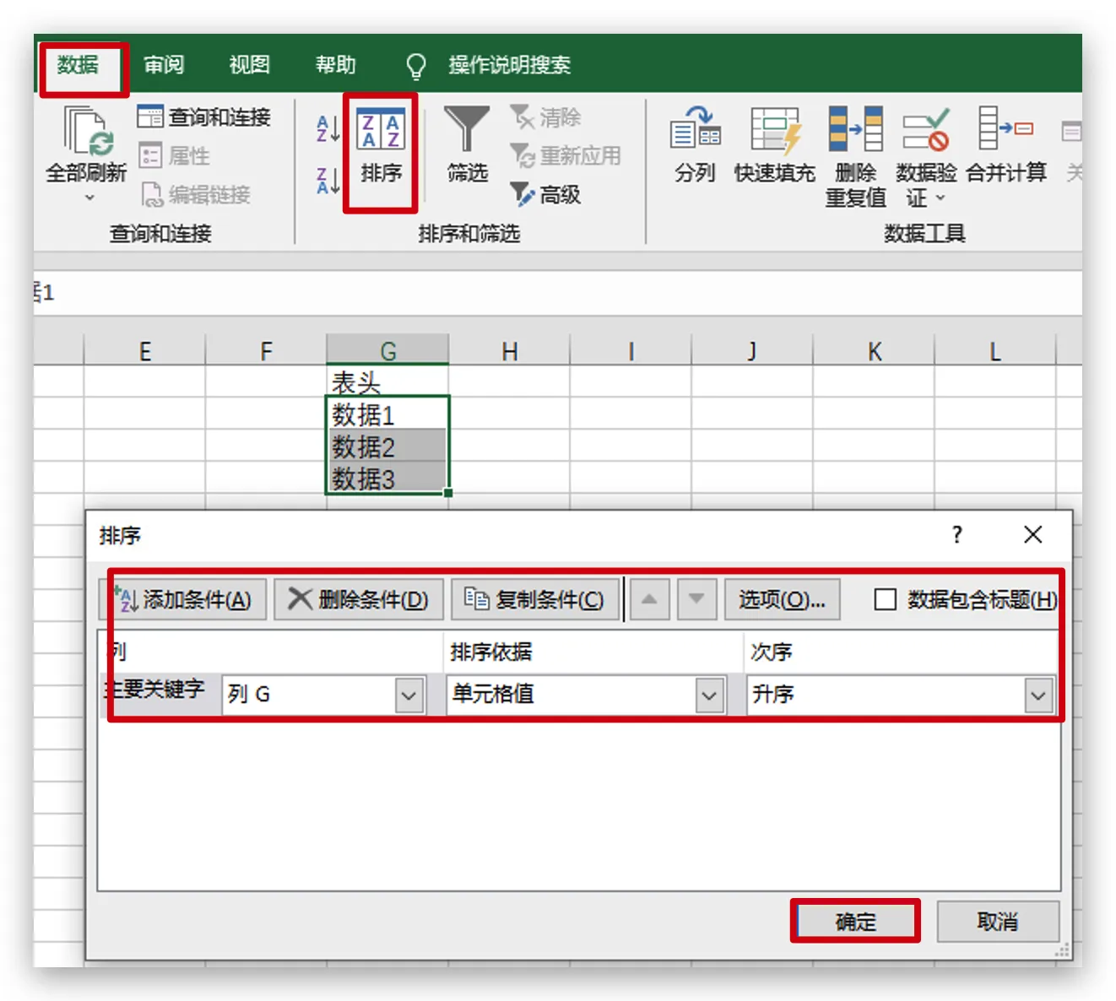The width and height of the screenshot is (1116, 1001).
Task: Open the 单元格值 sort-by dropdown
Action: pos(709,695)
